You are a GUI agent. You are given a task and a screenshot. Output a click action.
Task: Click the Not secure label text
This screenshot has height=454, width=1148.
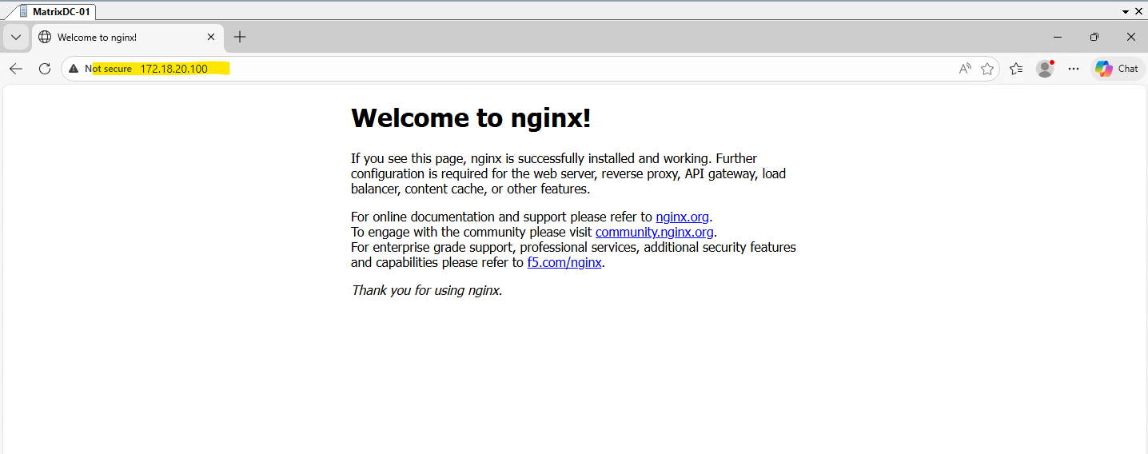108,69
